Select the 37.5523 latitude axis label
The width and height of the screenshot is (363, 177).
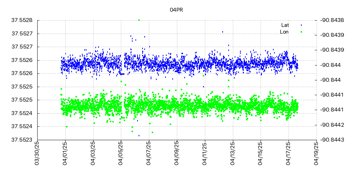[22, 140]
